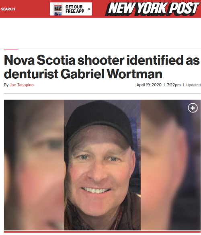Click "denturist Gabriel Wortman" headline line

83,74
